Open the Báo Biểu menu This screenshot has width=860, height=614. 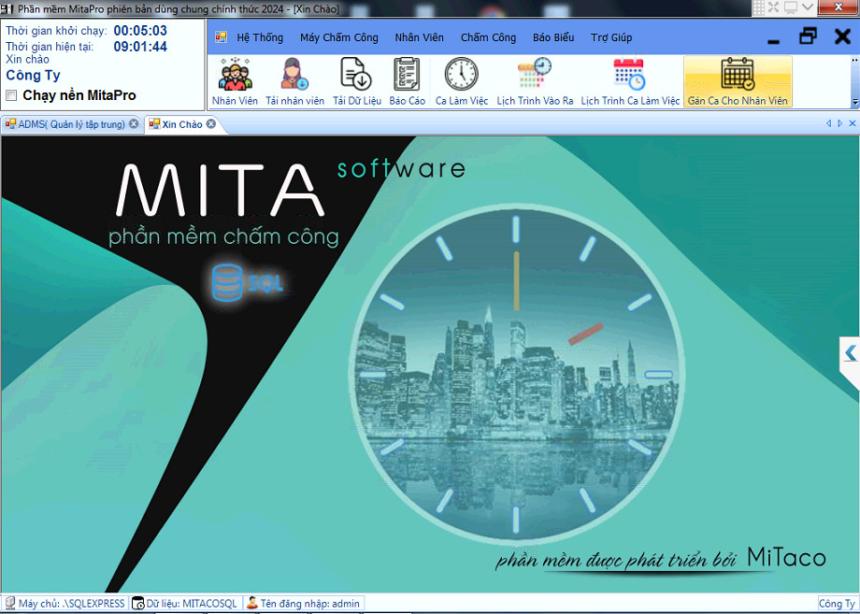tap(553, 38)
